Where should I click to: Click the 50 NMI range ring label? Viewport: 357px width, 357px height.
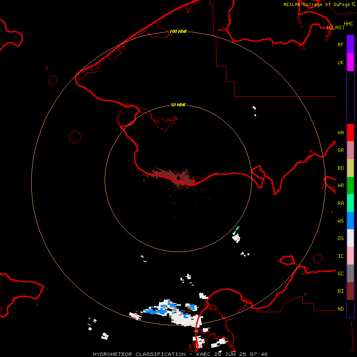pos(178,105)
